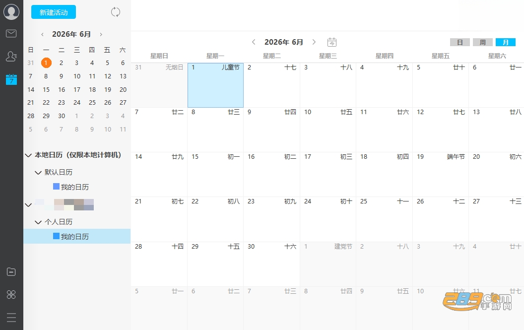Viewport: 524px width, 330px height.
Task: Switch to 日 day view
Action: [x=460, y=42]
